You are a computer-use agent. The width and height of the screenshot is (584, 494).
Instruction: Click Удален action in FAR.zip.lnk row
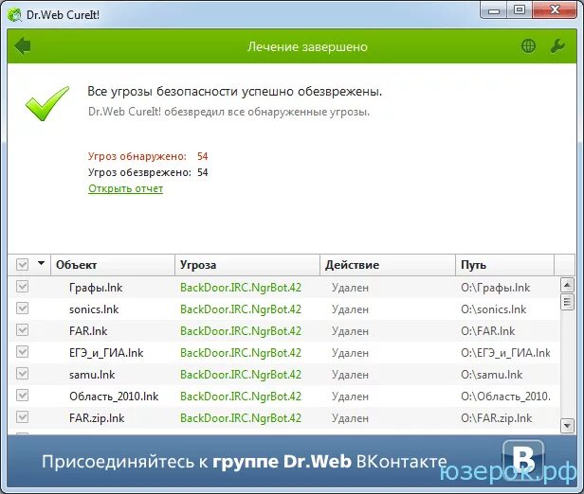pos(350,418)
